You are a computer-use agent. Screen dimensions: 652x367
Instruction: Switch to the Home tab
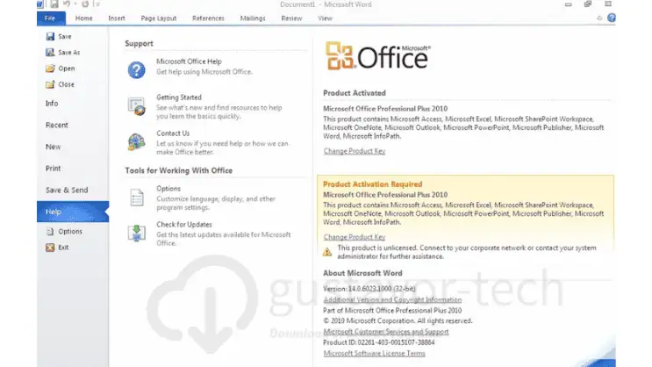[x=84, y=18]
